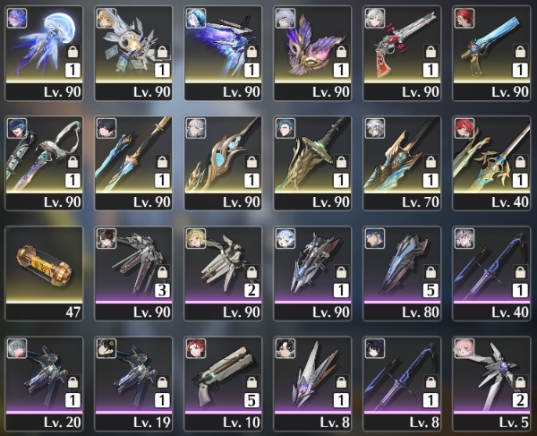This screenshot has height=436, width=537.
Task: Click the red-haired portrait on the Lv. 40 sword
Action: 465,128
